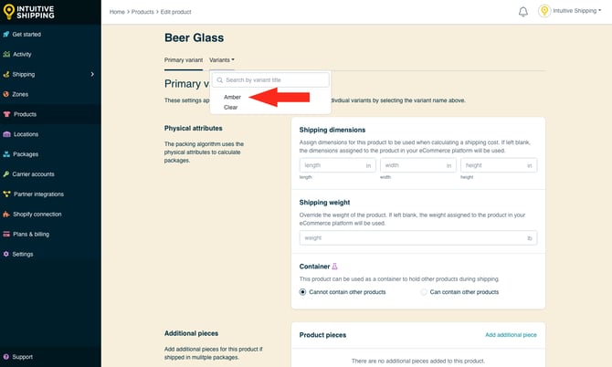Click the notification bell icon
Image resolution: width=612 pixels, height=367 pixels.
pyautogui.click(x=523, y=12)
